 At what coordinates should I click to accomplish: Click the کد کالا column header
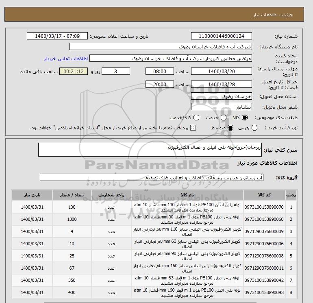[x=264, y=195]
